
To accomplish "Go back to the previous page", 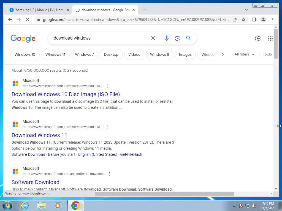I will 10,20.
